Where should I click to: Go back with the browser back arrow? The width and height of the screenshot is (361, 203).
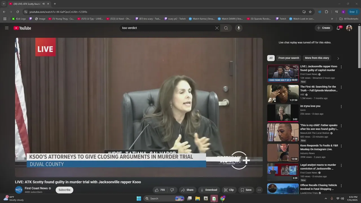pos(4,12)
